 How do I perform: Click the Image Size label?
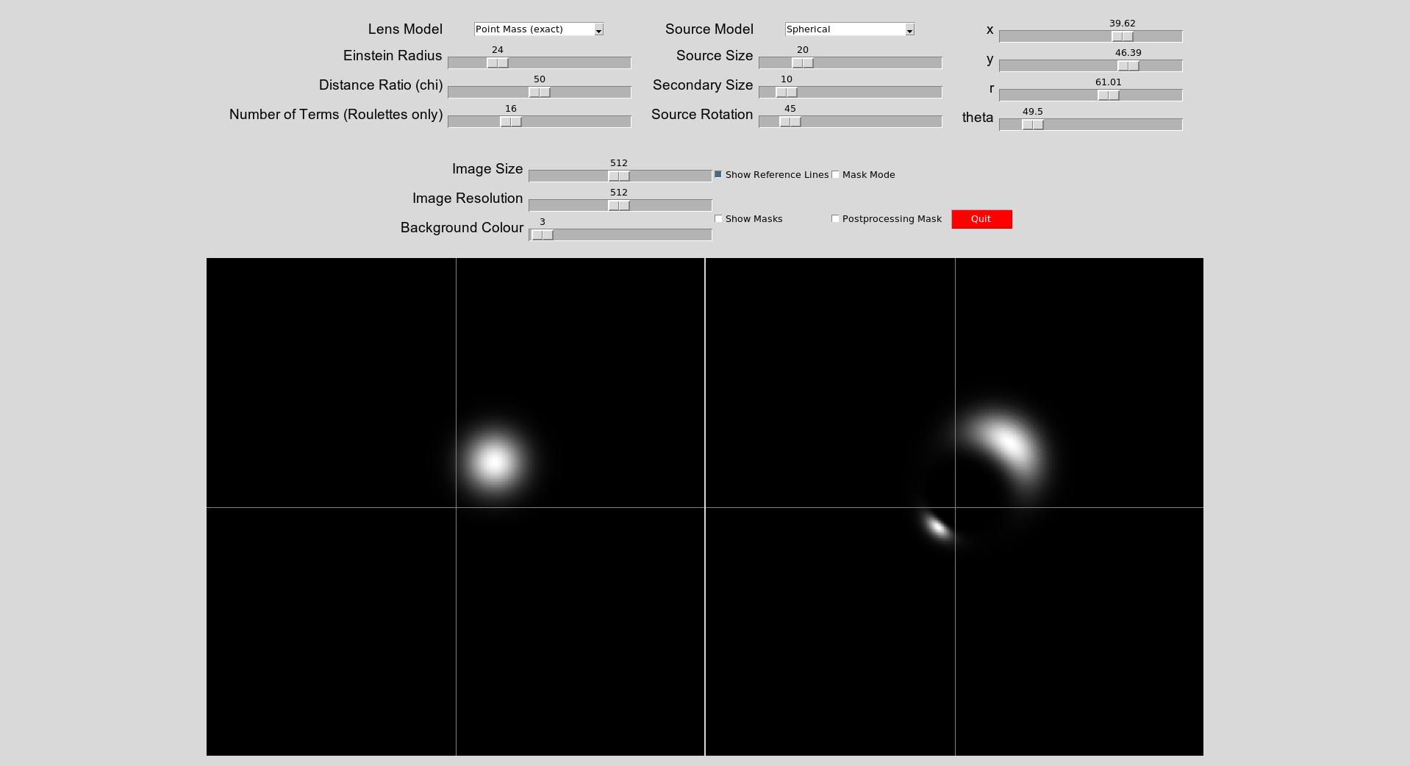point(487,169)
